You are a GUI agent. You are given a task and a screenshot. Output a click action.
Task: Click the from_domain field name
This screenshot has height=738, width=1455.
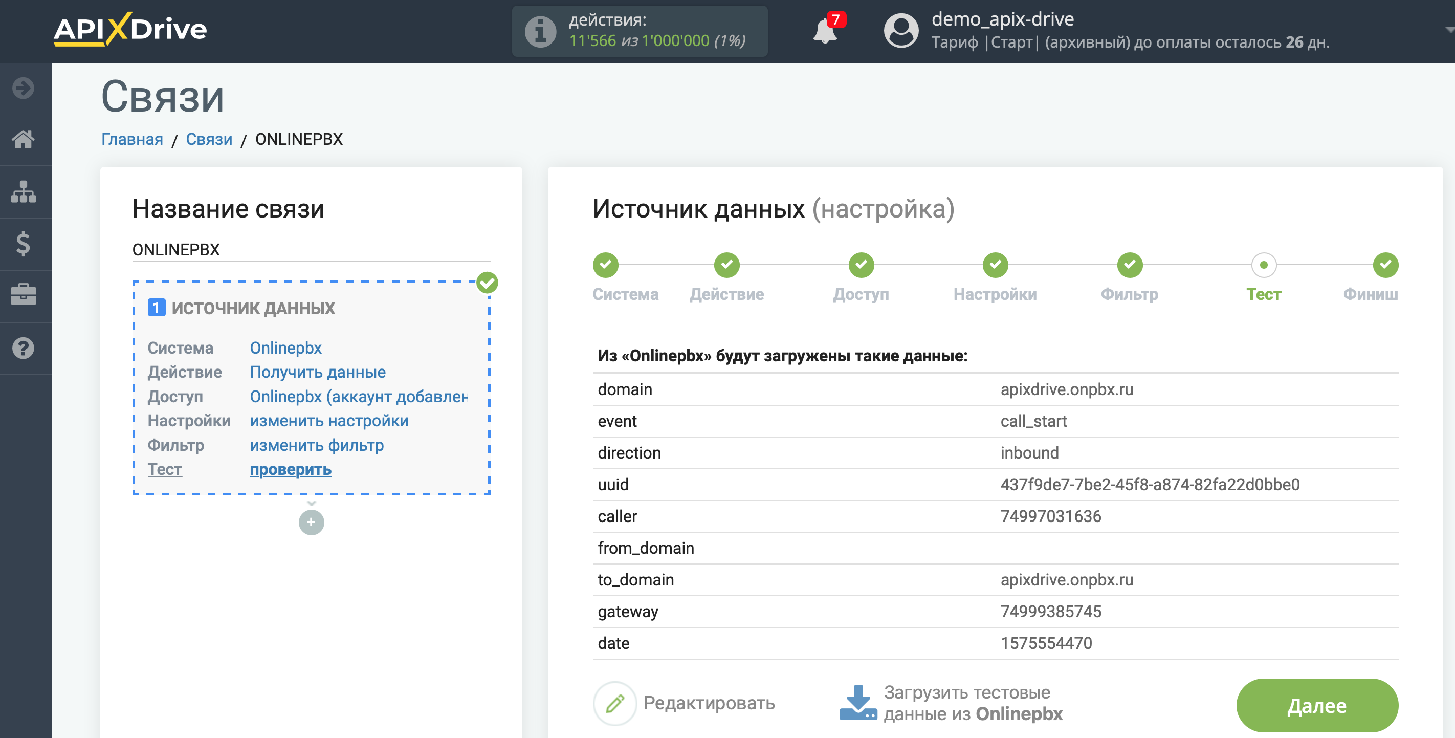646,548
